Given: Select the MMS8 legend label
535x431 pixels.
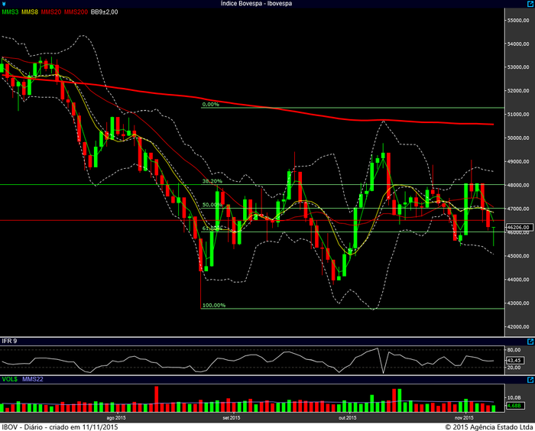Looking at the screenshot, I should pyautogui.click(x=30, y=12).
